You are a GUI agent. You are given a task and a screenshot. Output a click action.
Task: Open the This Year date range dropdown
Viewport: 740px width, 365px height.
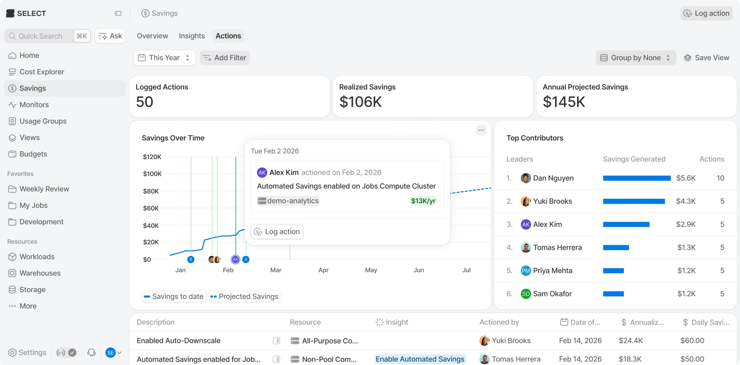pos(164,58)
